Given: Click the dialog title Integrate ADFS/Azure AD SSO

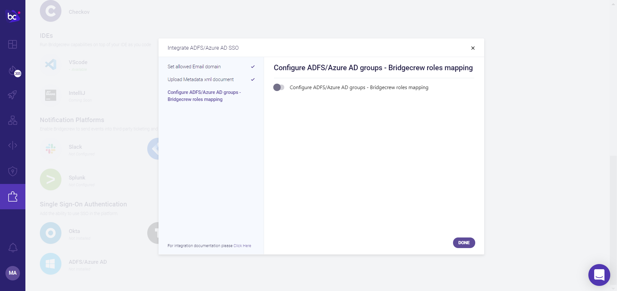Looking at the screenshot, I should (203, 48).
